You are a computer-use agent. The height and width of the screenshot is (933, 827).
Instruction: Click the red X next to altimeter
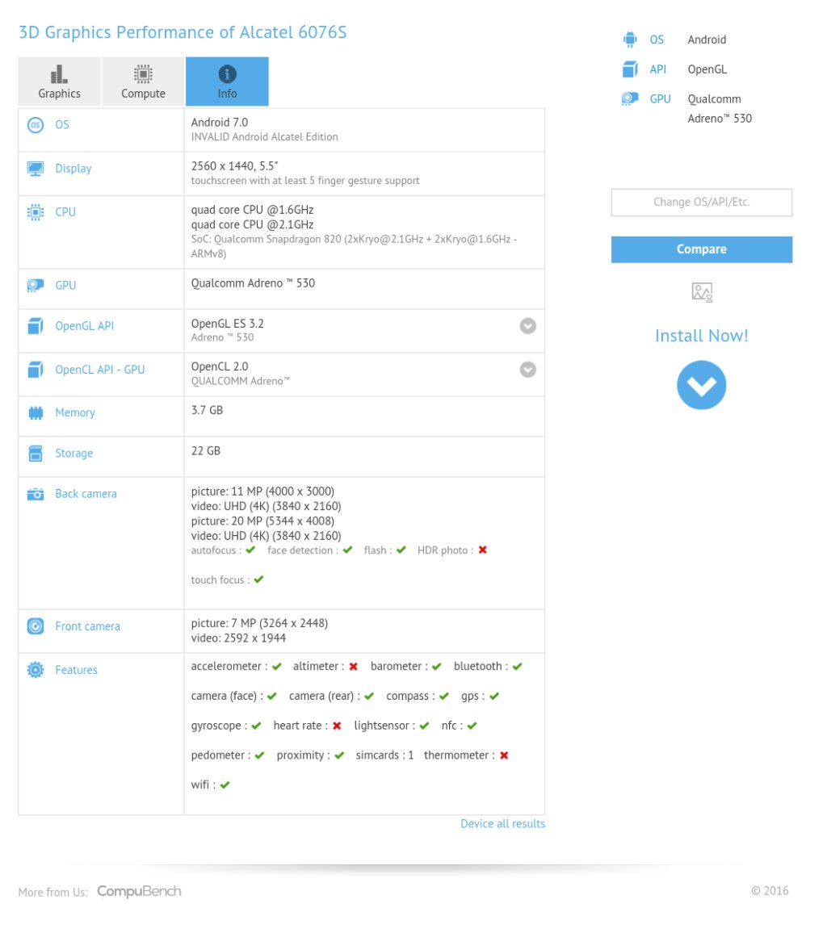(x=353, y=667)
